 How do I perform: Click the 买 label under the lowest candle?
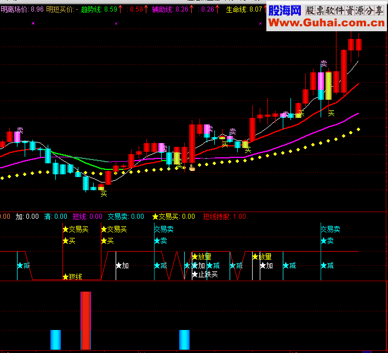(104, 193)
